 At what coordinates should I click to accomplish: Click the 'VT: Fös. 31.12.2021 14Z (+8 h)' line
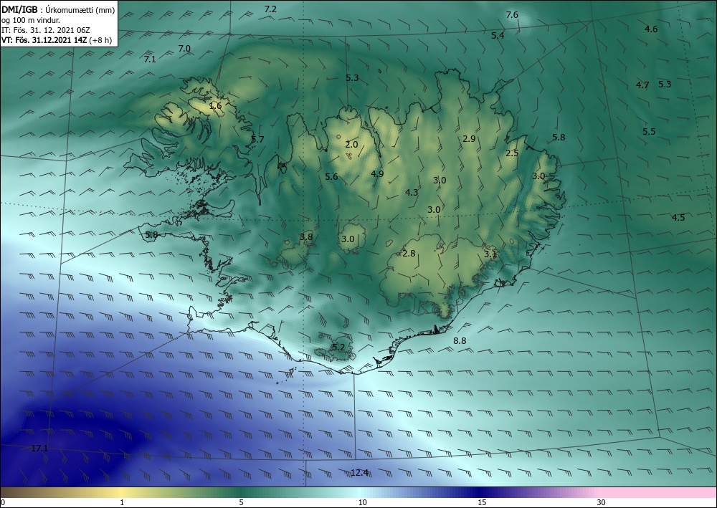[x=56, y=40]
